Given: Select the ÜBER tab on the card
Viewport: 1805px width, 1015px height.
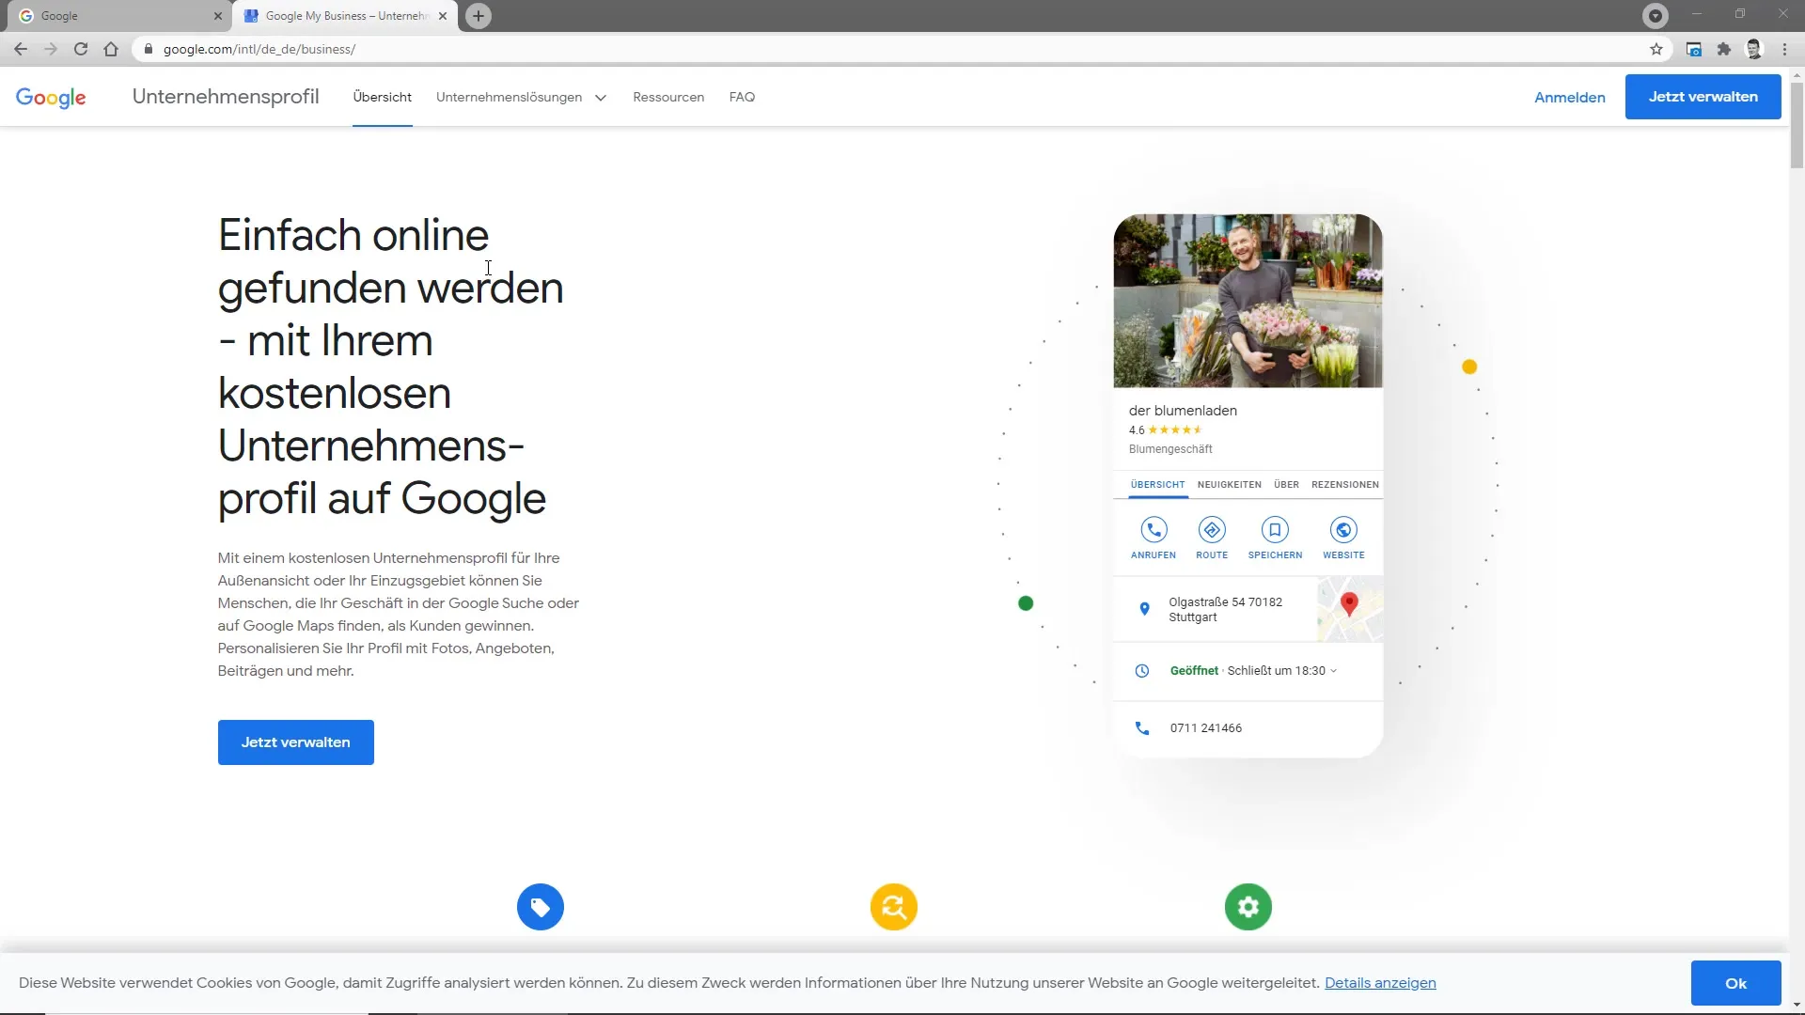Looking at the screenshot, I should coord(1286,485).
